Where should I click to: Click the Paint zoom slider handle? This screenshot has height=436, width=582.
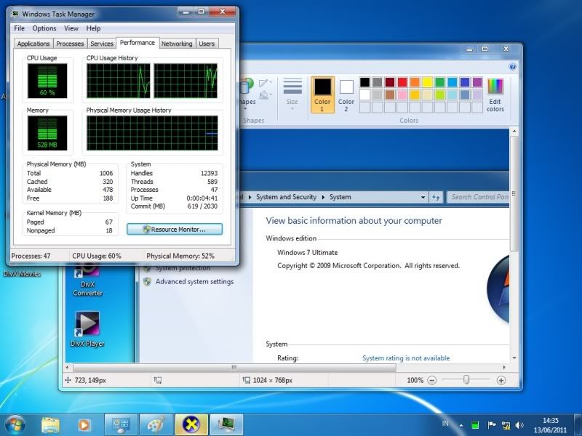[466, 379]
